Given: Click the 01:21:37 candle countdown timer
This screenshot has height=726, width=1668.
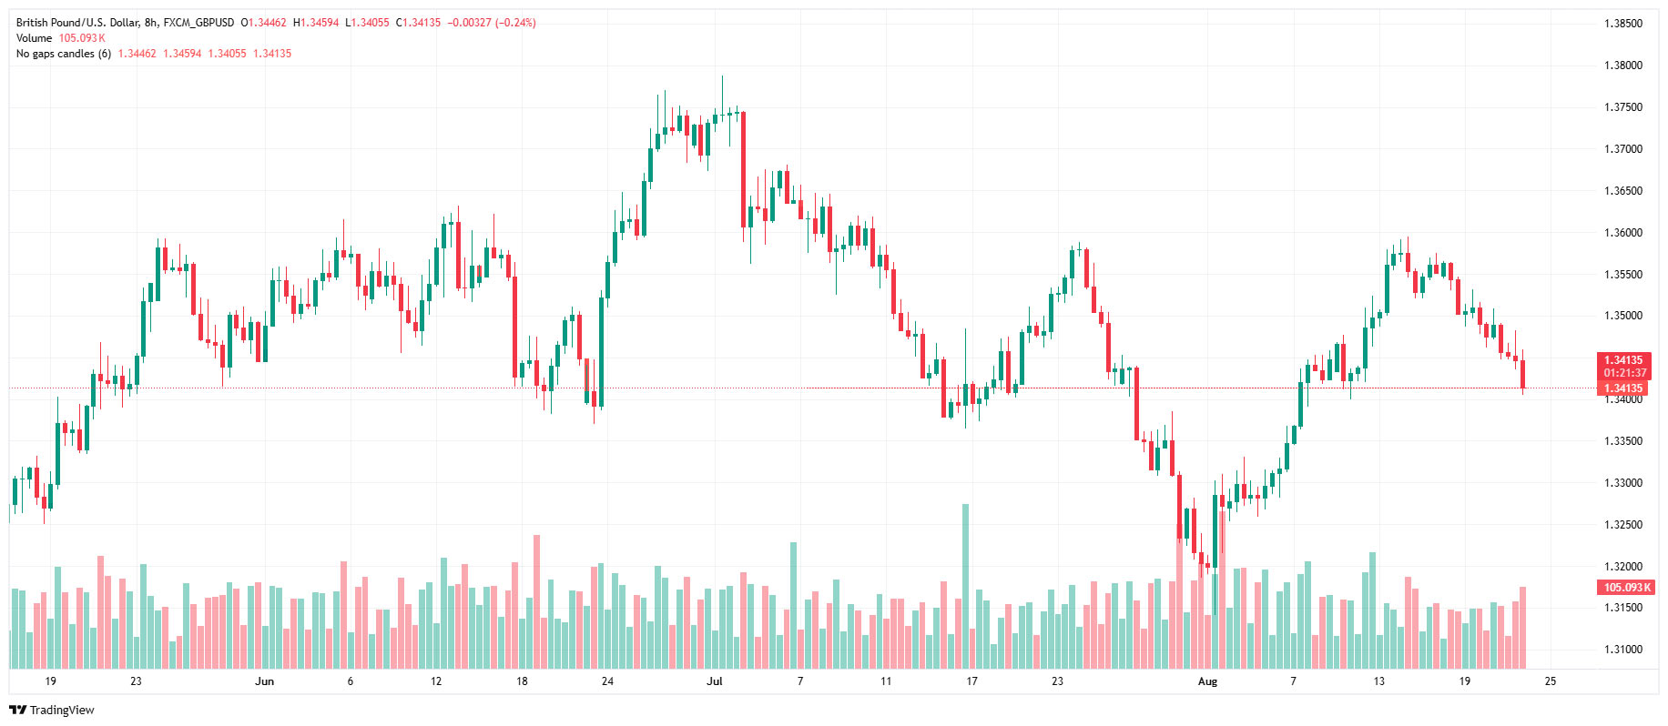Looking at the screenshot, I should (x=1624, y=373).
